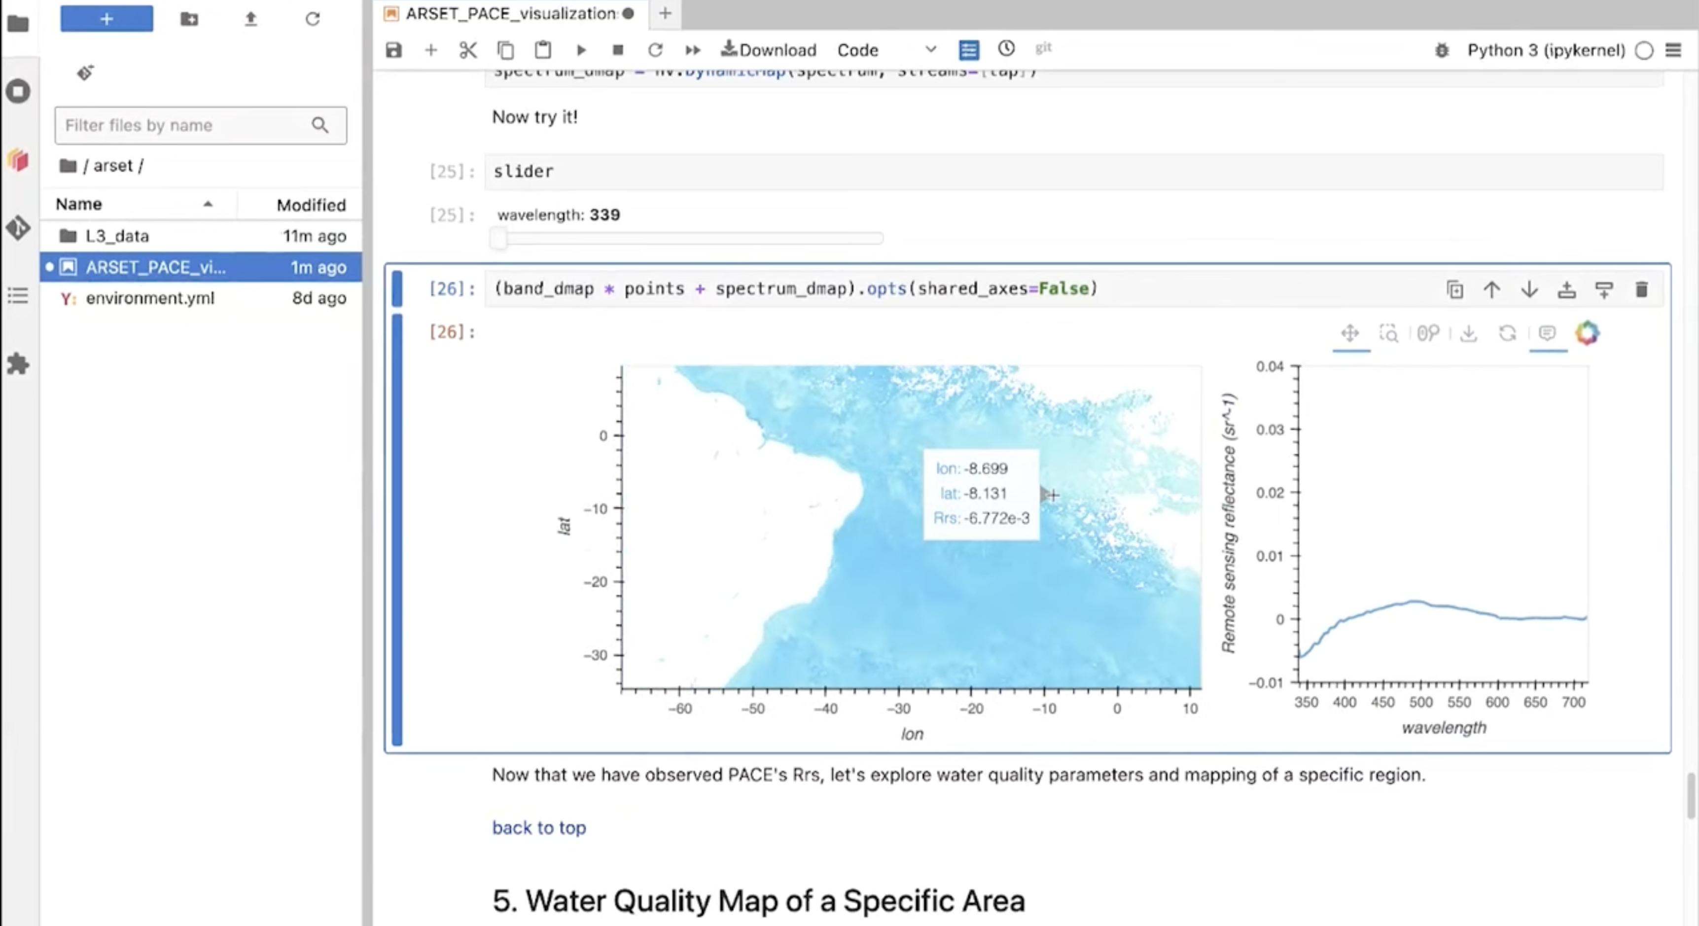
Task: Create a new folder
Action: pos(189,18)
